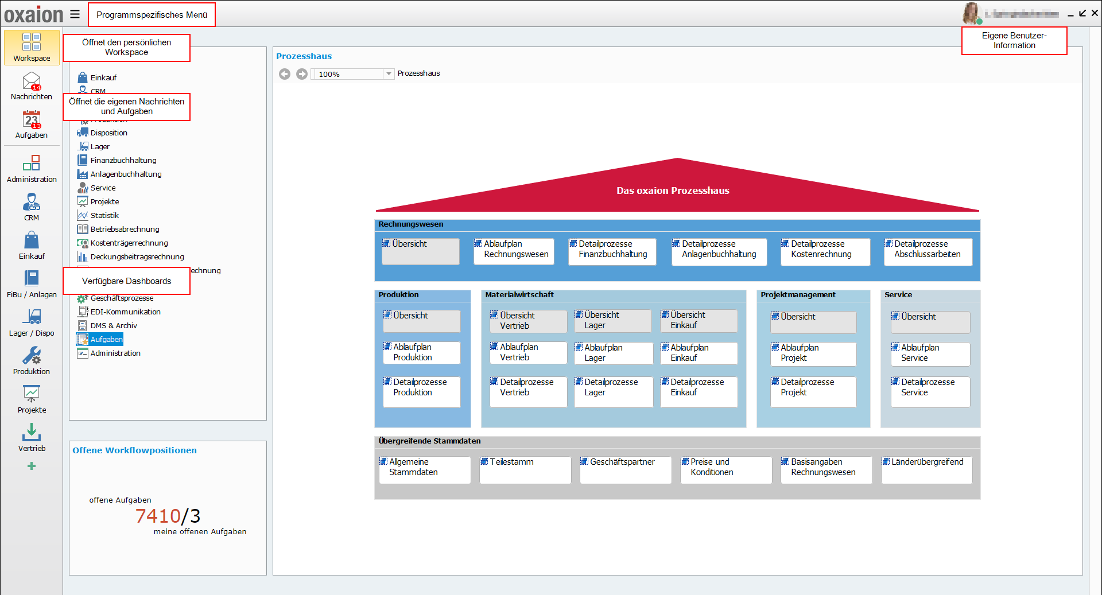Open Nachrichten in the sidebar
The image size is (1102, 595).
(x=32, y=86)
